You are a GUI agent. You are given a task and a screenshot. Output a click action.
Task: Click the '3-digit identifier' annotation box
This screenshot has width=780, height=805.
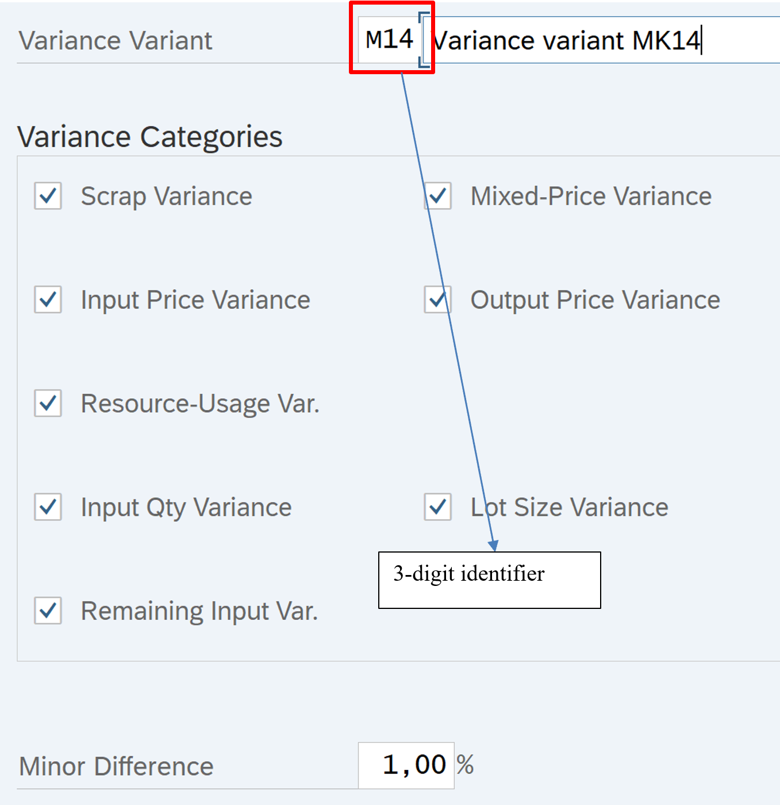(489, 580)
